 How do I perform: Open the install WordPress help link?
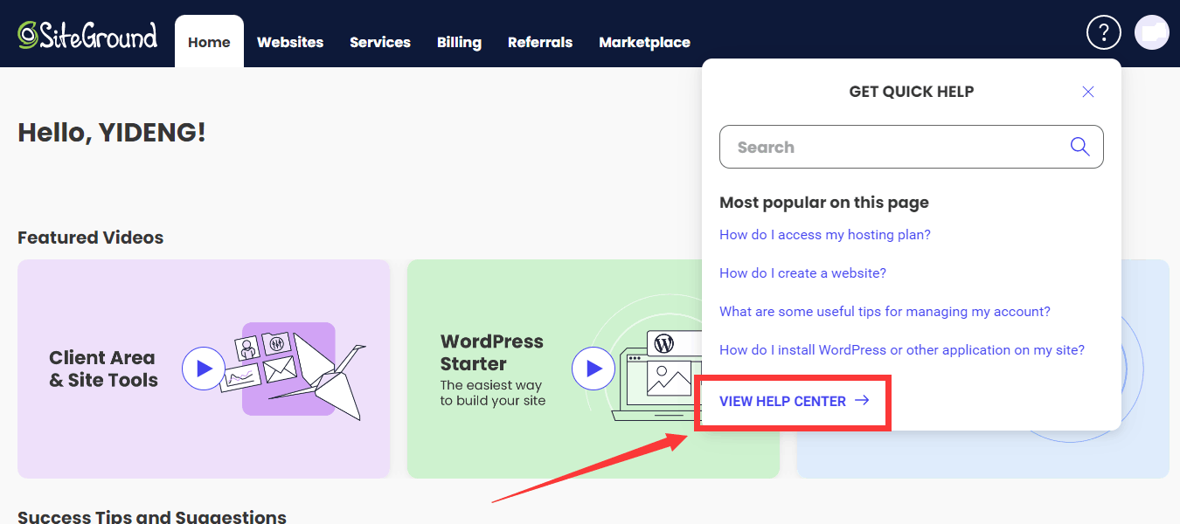(901, 350)
